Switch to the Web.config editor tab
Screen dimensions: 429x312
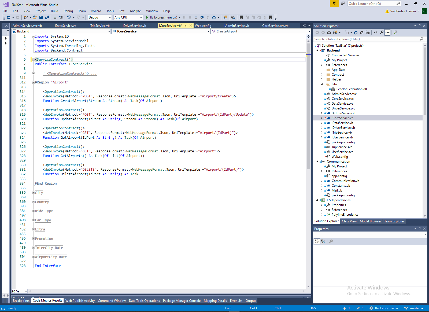203,26
